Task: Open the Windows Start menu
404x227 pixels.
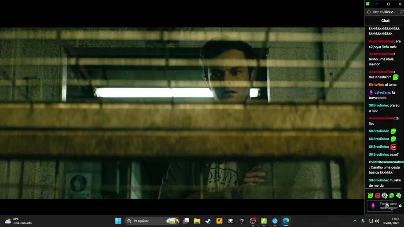Action: 118,221
